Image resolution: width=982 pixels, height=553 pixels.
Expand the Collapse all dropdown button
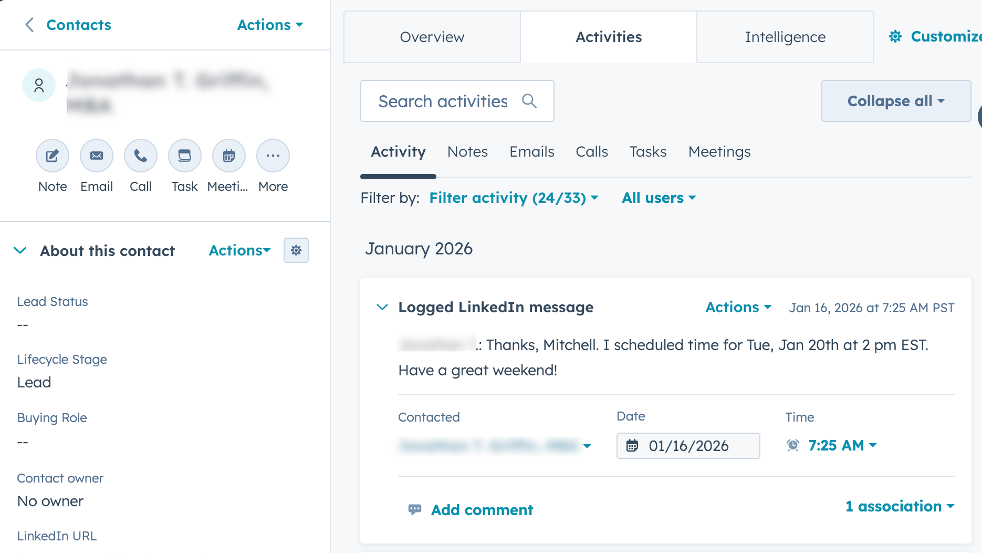click(896, 101)
